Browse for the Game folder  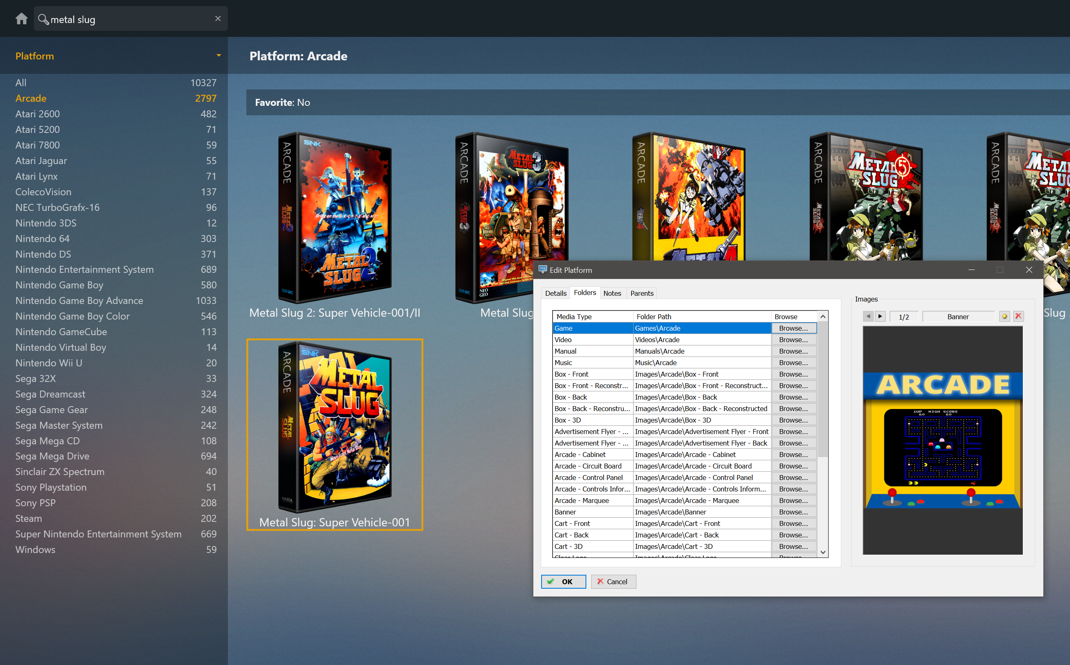794,328
